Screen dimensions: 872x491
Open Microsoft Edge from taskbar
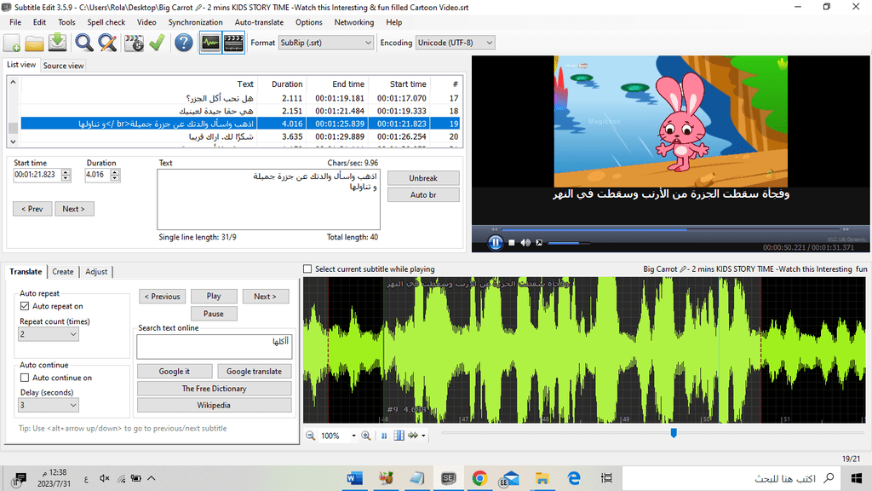click(x=574, y=478)
